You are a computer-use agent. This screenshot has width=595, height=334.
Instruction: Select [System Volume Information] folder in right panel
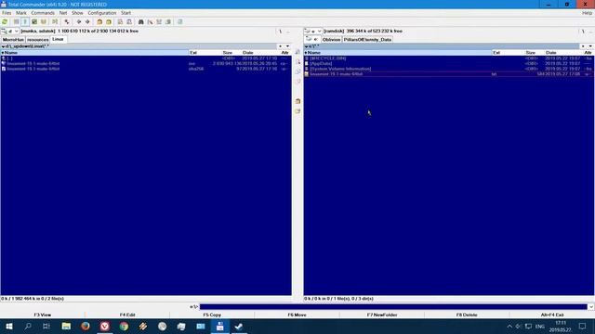coord(448,69)
